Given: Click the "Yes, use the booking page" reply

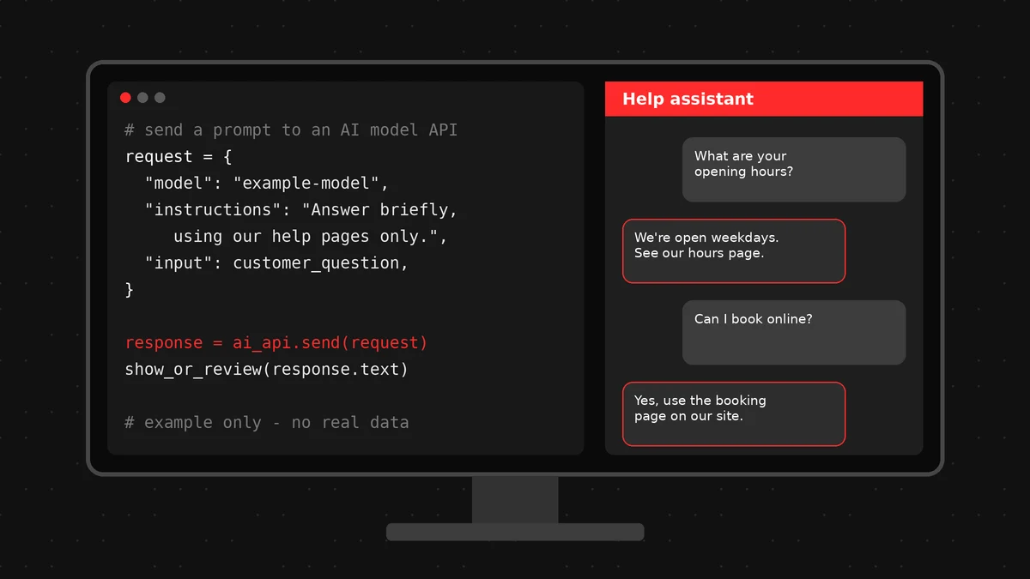Looking at the screenshot, I should pyautogui.click(x=734, y=414).
